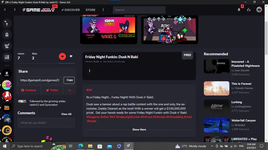Open the sidebar chat icon

tap(7, 23)
